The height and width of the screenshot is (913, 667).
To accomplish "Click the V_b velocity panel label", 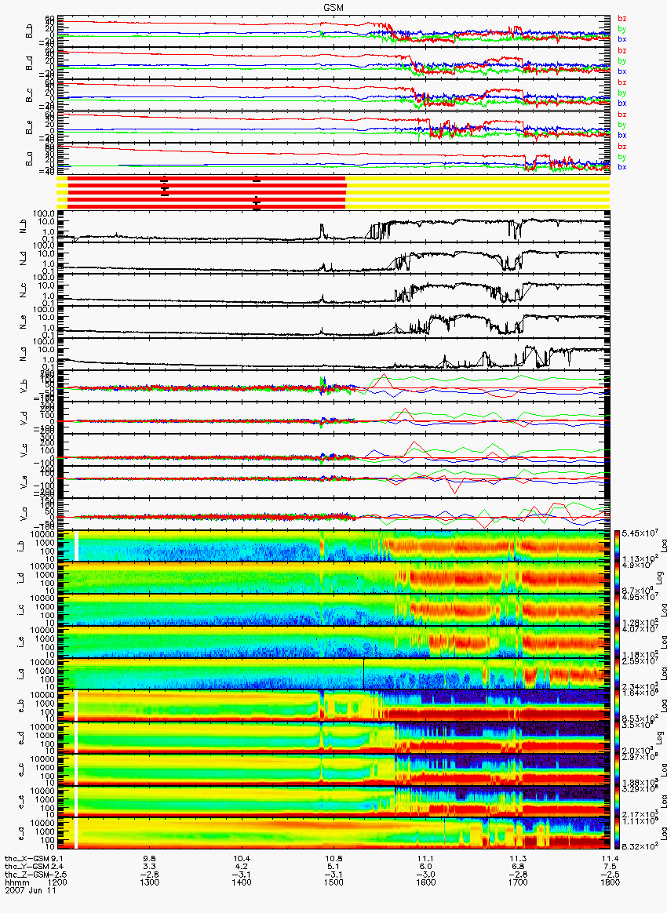I will [x=25, y=387].
